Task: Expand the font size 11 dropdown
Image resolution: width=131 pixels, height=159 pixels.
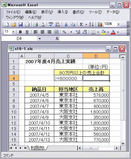Action: pos(13,32)
